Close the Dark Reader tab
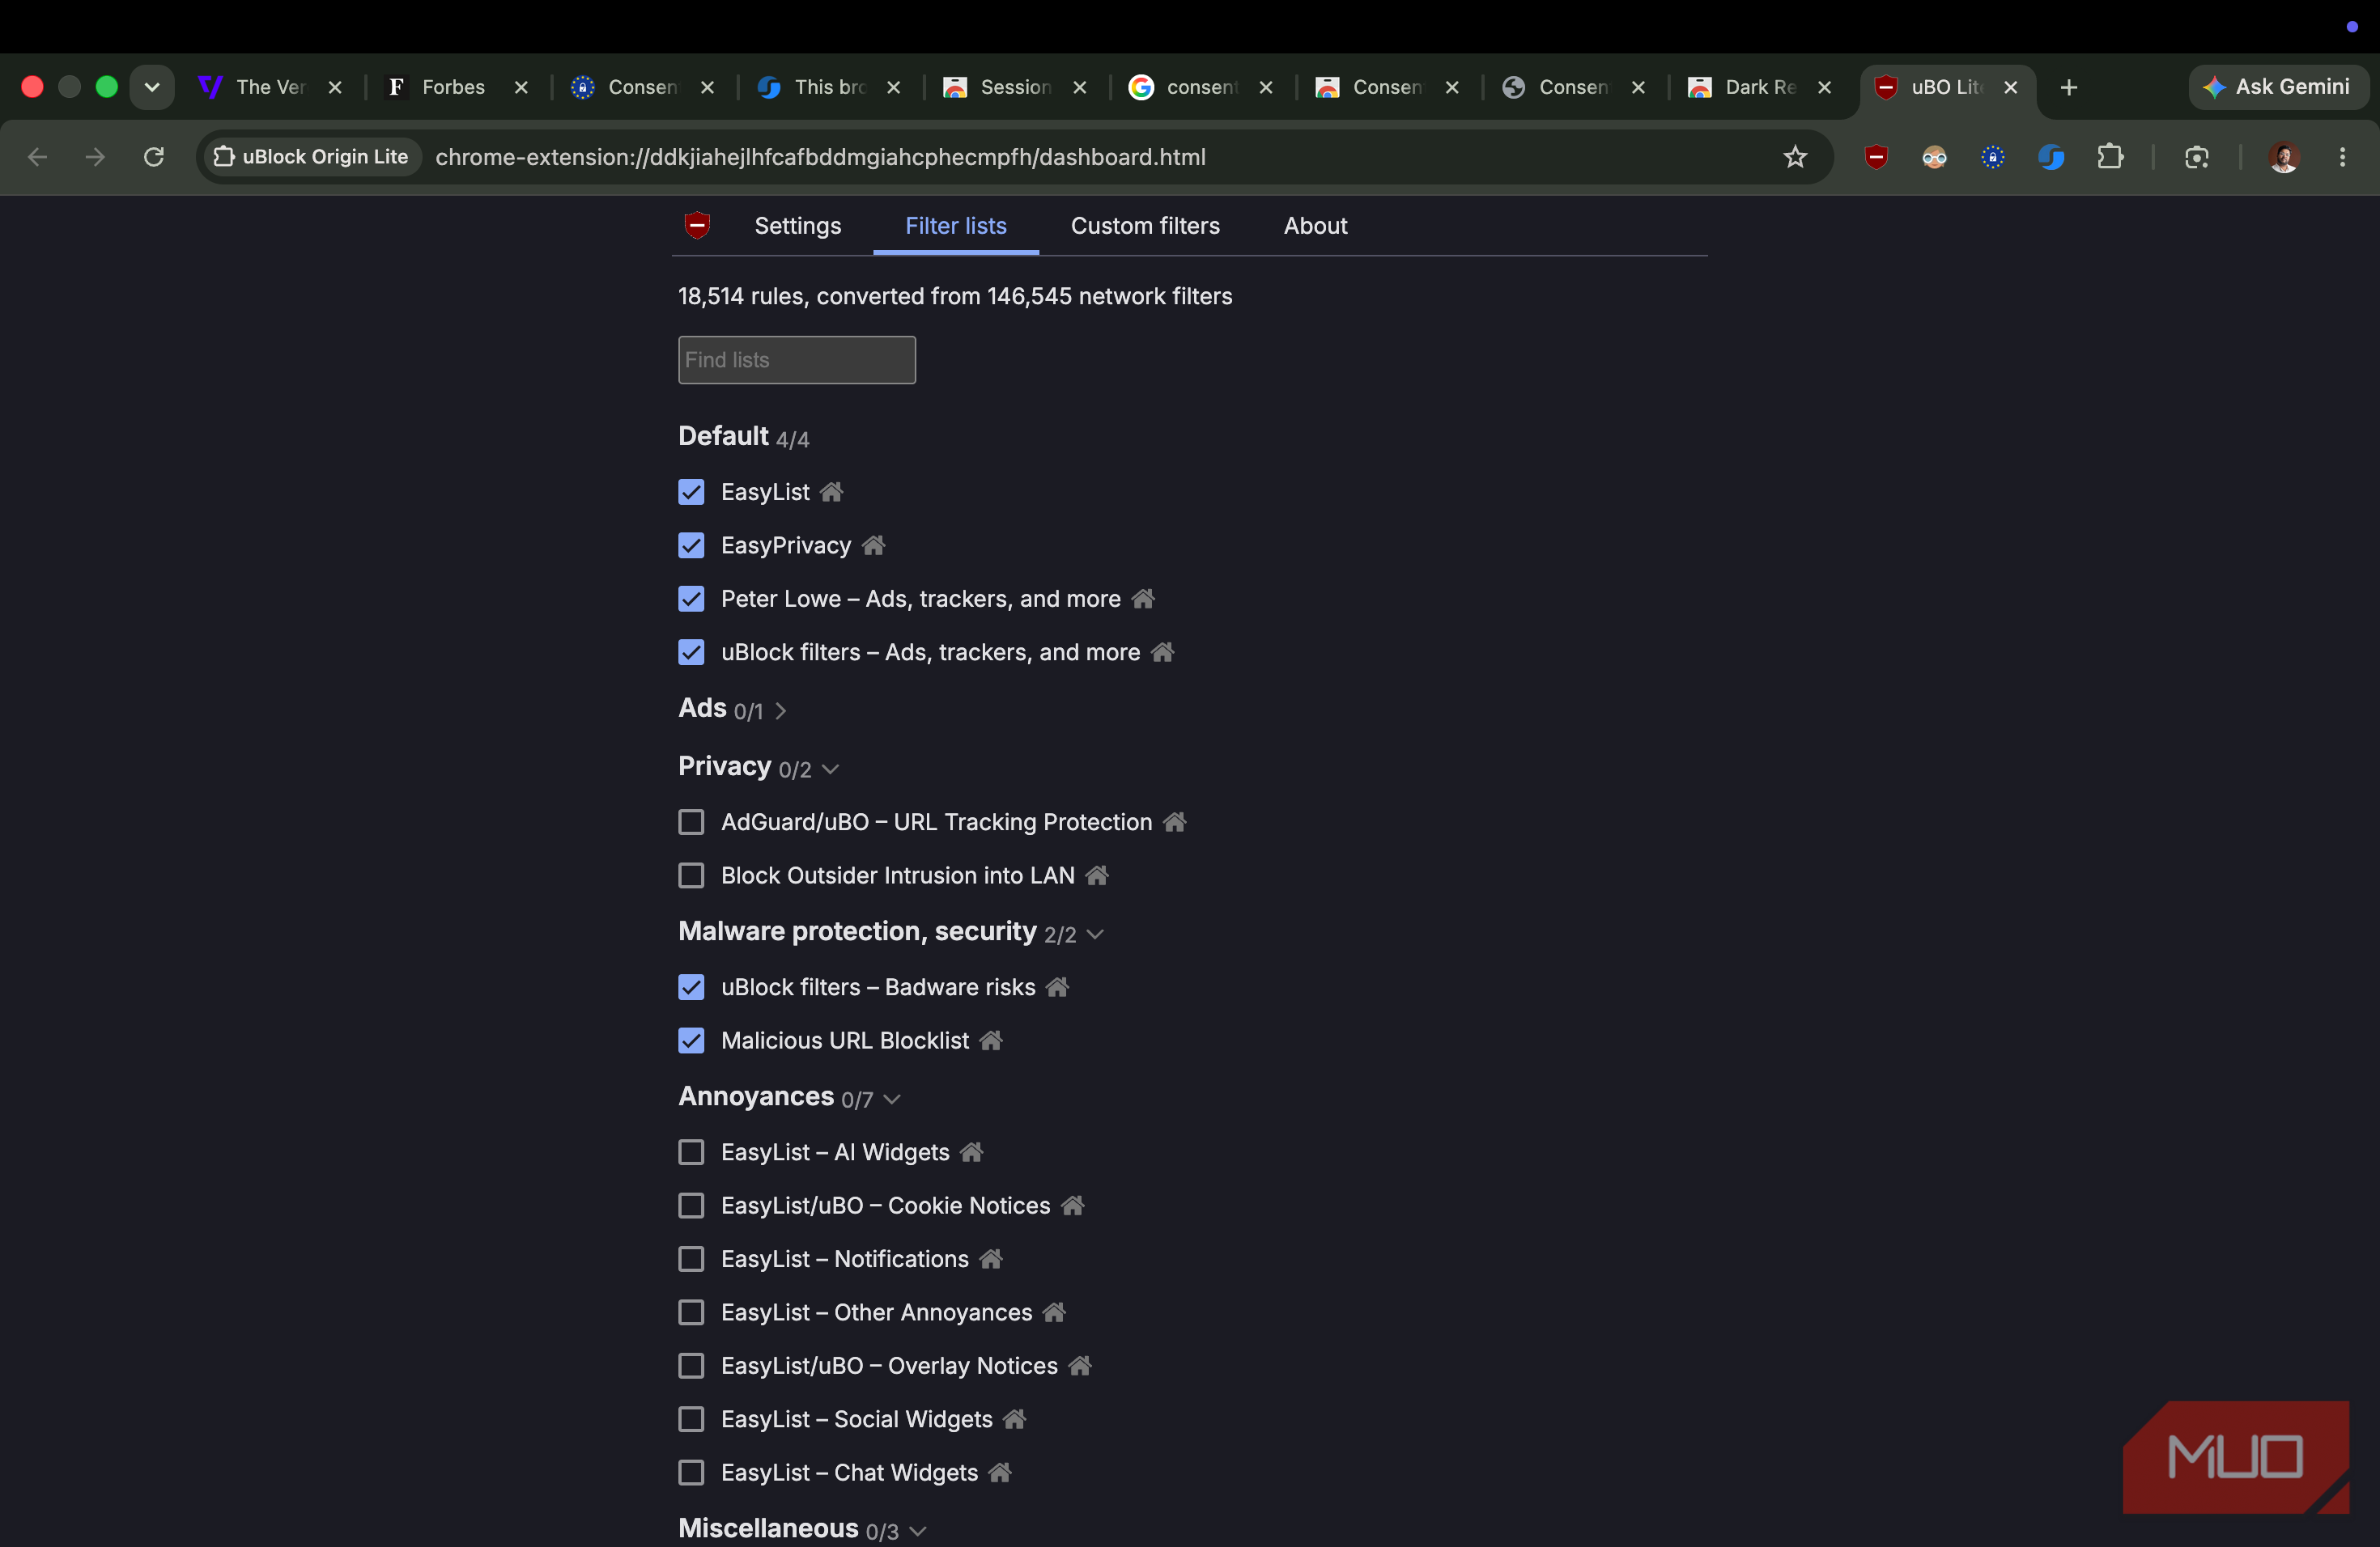2380x1547 pixels. click(1824, 87)
